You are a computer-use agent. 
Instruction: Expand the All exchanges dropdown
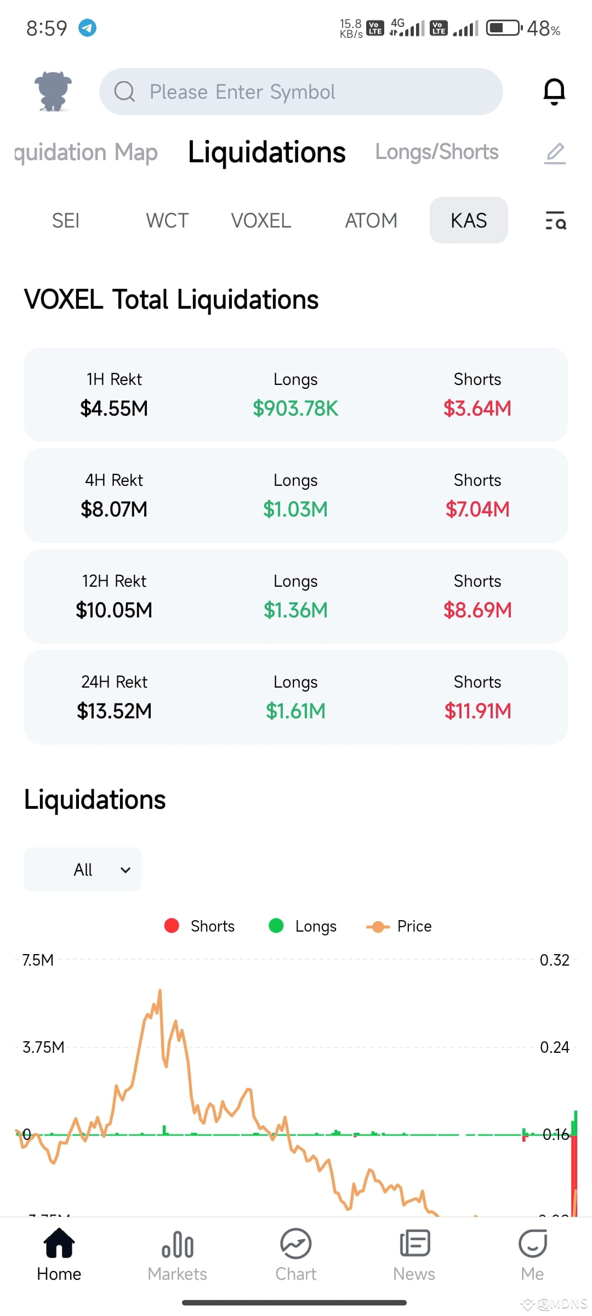[83, 870]
